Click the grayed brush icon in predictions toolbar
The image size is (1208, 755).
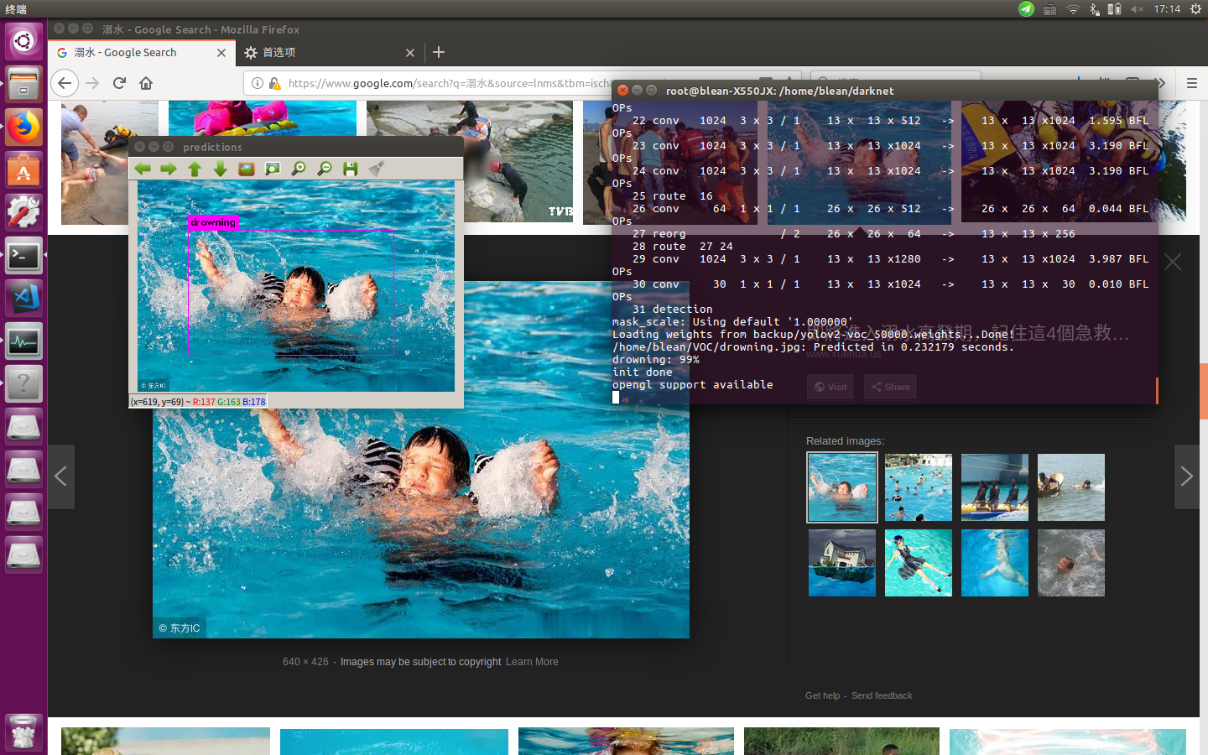pos(377,169)
